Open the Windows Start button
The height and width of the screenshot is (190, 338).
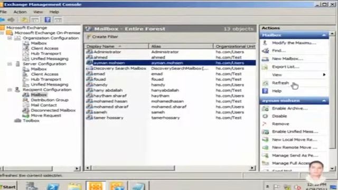pyautogui.click(x=8, y=186)
